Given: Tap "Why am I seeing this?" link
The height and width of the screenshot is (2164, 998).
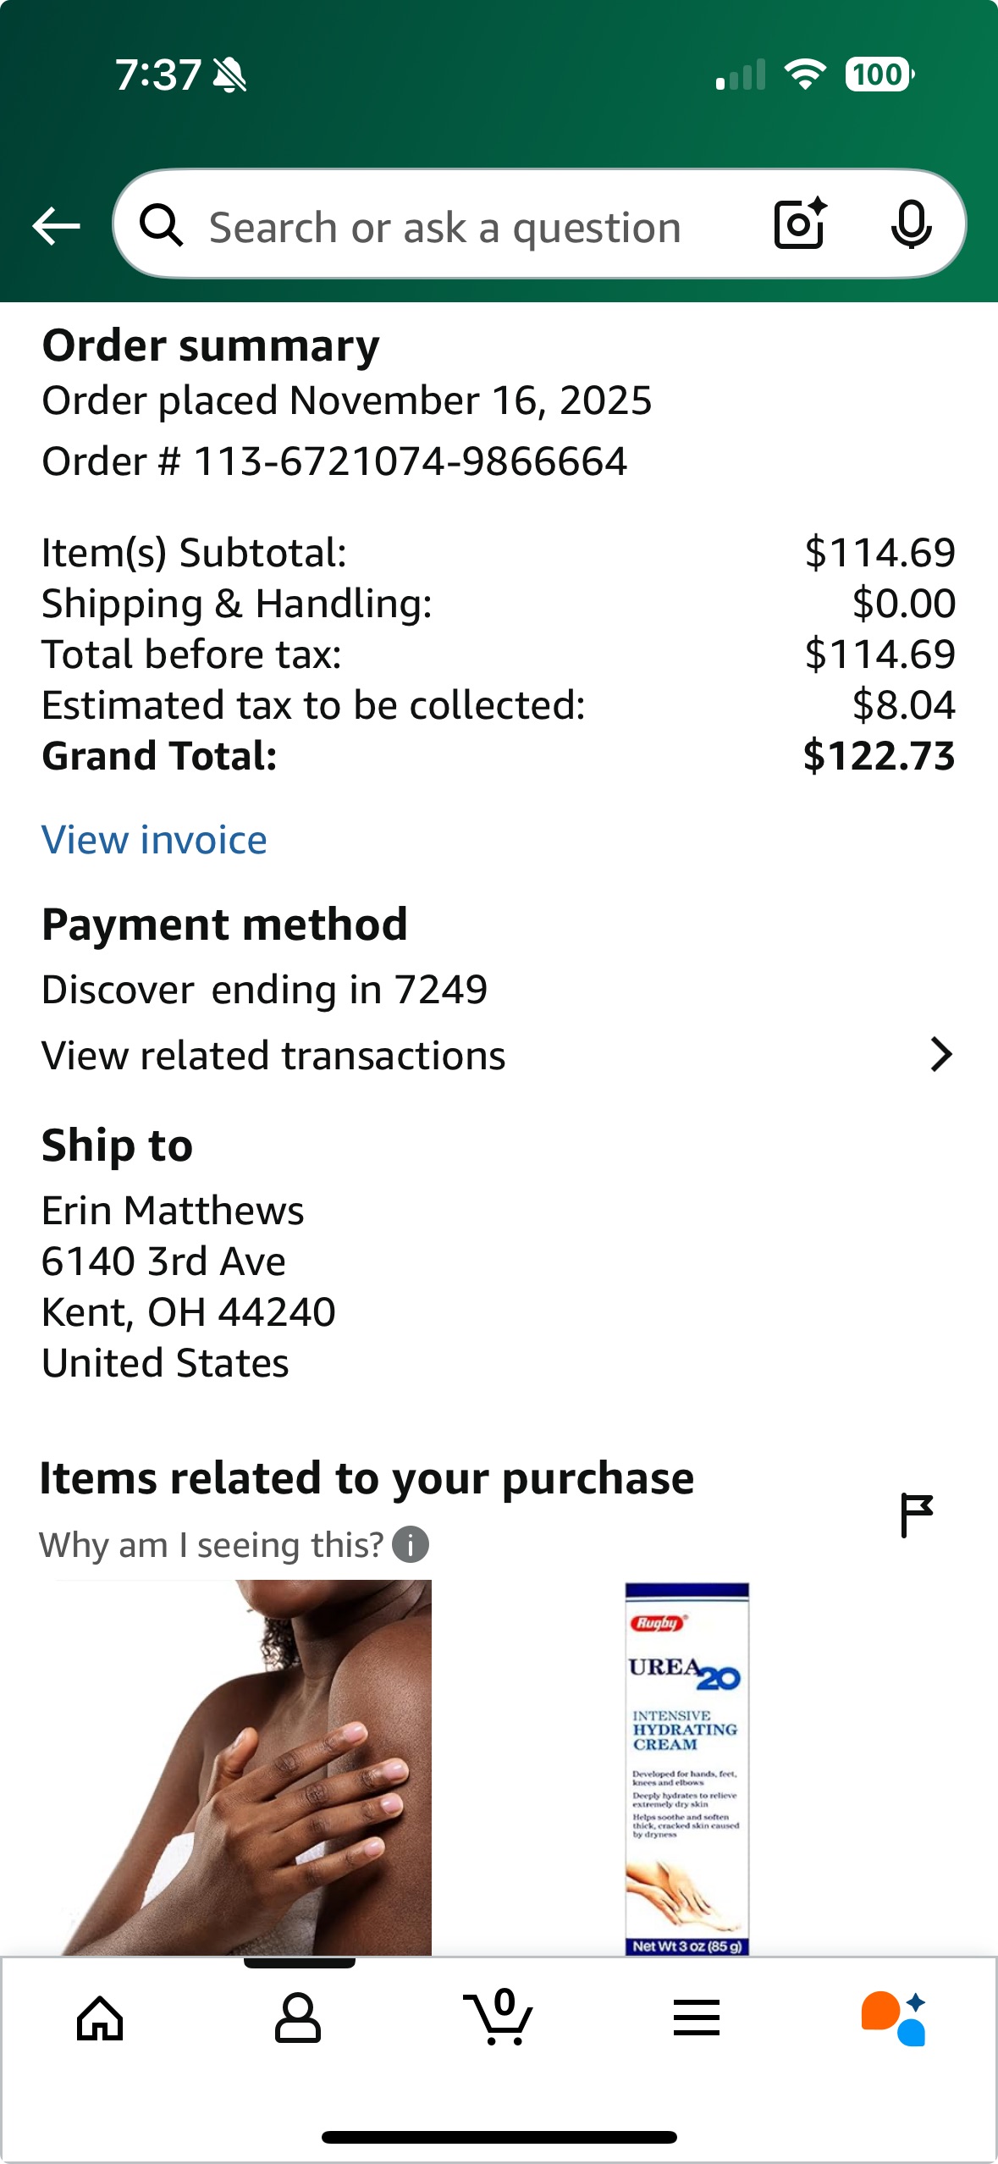Looking at the screenshot, I should click(x=212, y=1545).
